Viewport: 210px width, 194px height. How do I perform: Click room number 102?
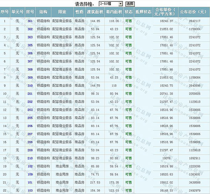tap(30, 166)
